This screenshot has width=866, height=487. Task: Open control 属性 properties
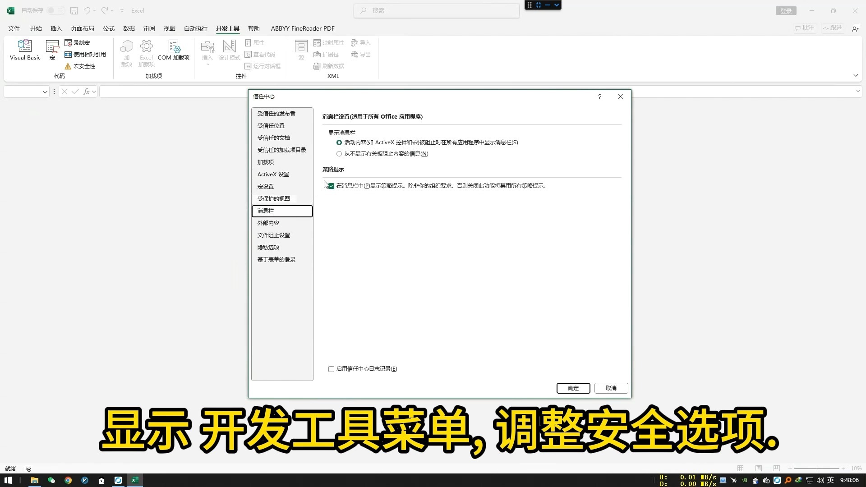(x=255, y=43)
